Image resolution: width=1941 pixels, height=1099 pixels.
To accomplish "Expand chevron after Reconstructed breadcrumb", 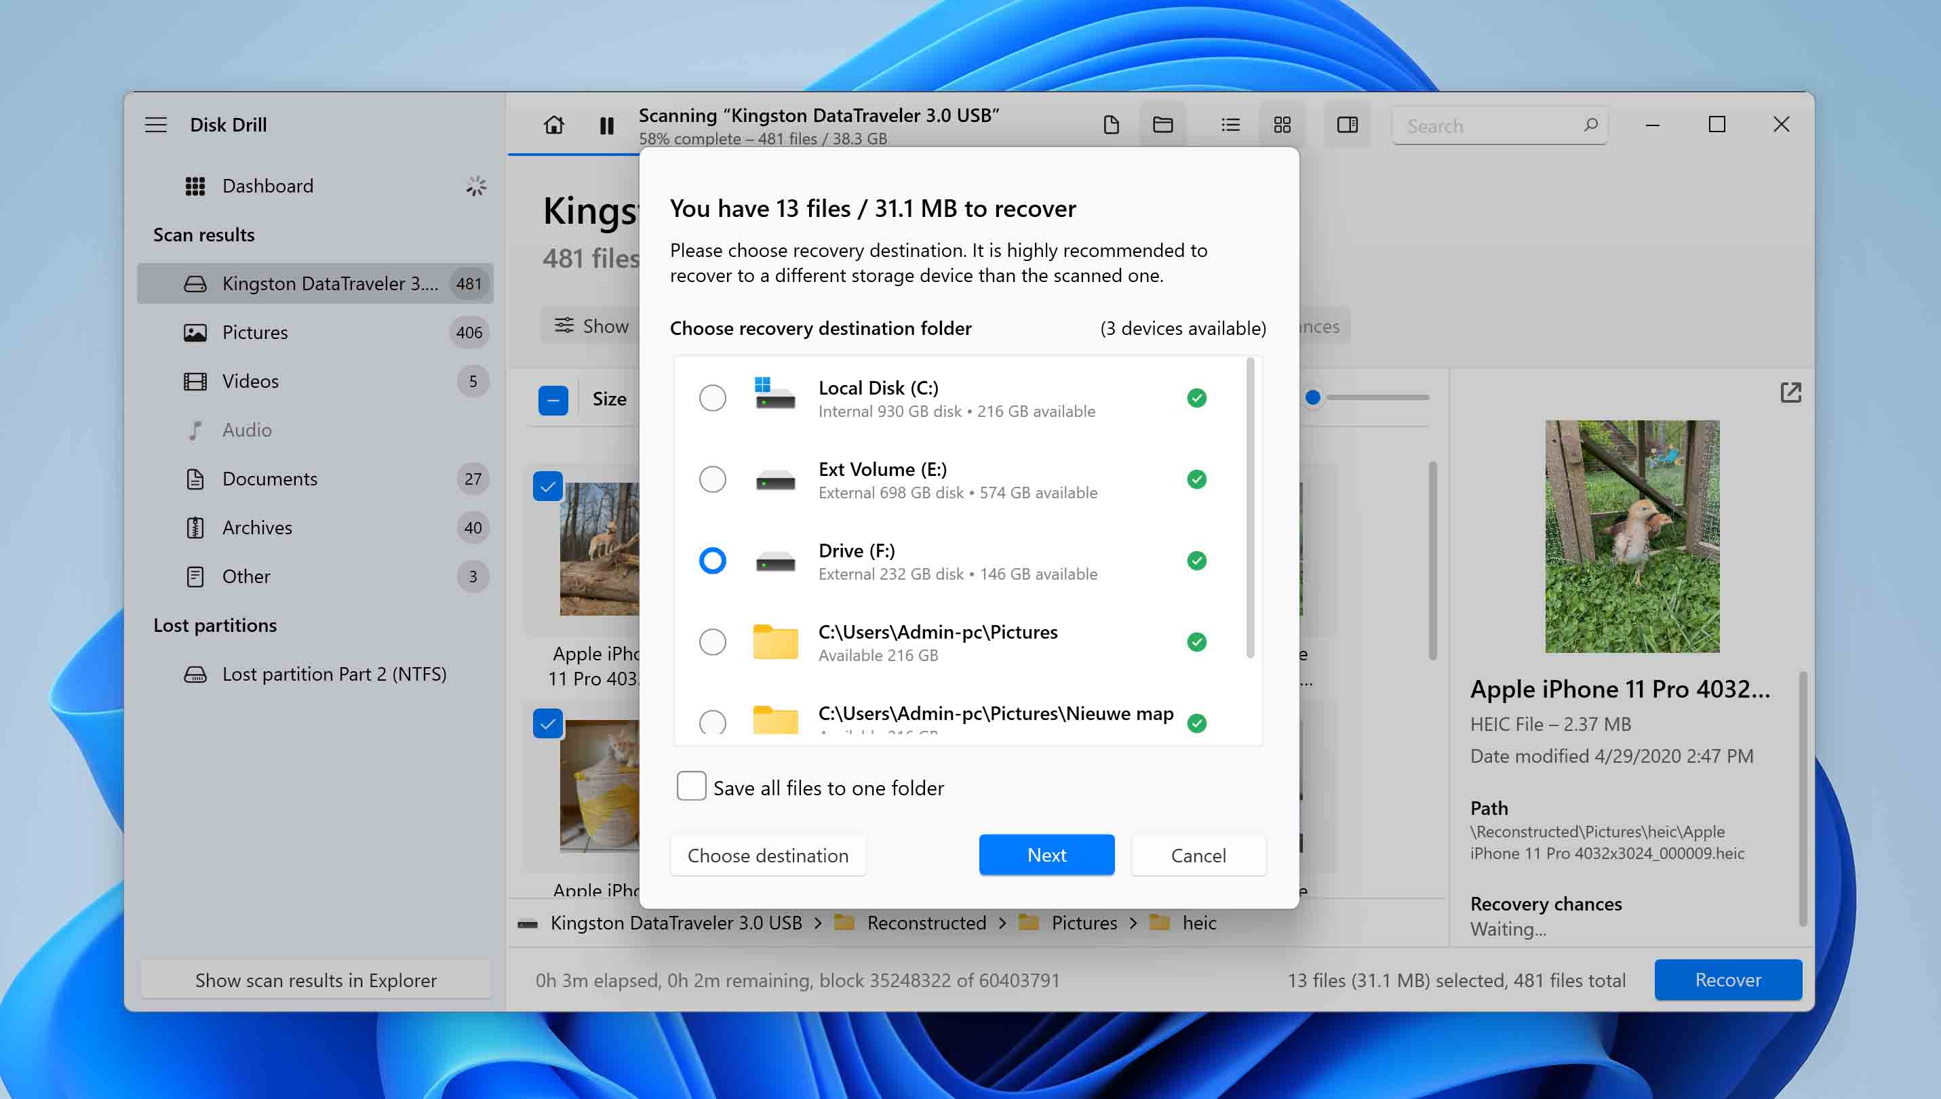I will tap(1002, 923).
